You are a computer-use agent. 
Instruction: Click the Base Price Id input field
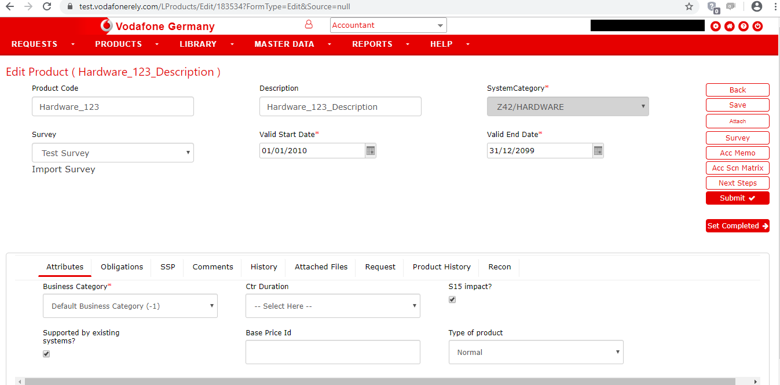point(333,352)
